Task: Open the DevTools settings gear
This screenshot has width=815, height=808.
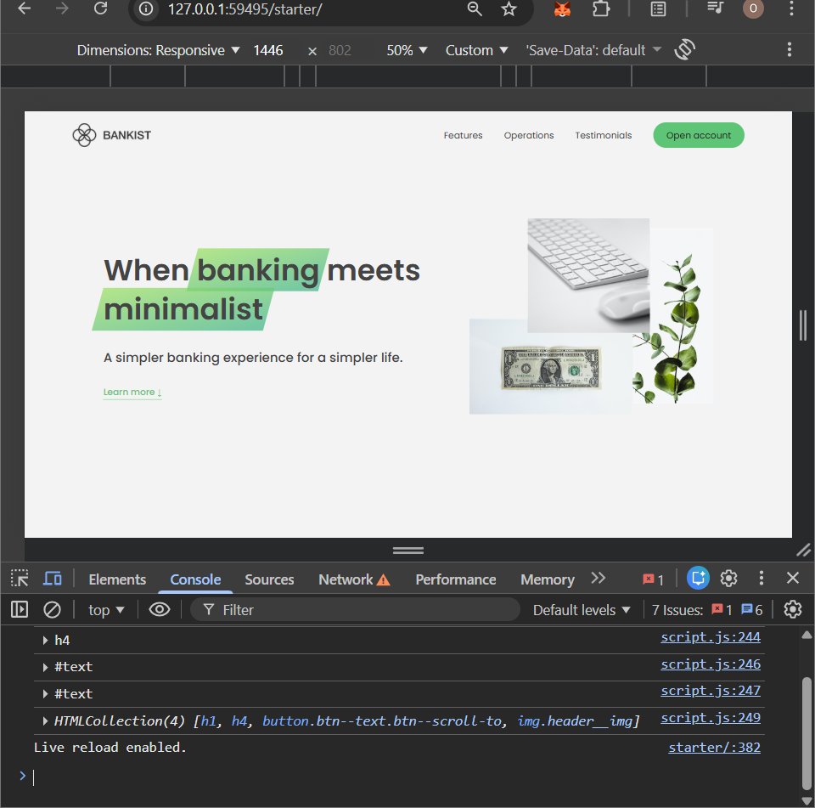Action: [x=728, y=579]
